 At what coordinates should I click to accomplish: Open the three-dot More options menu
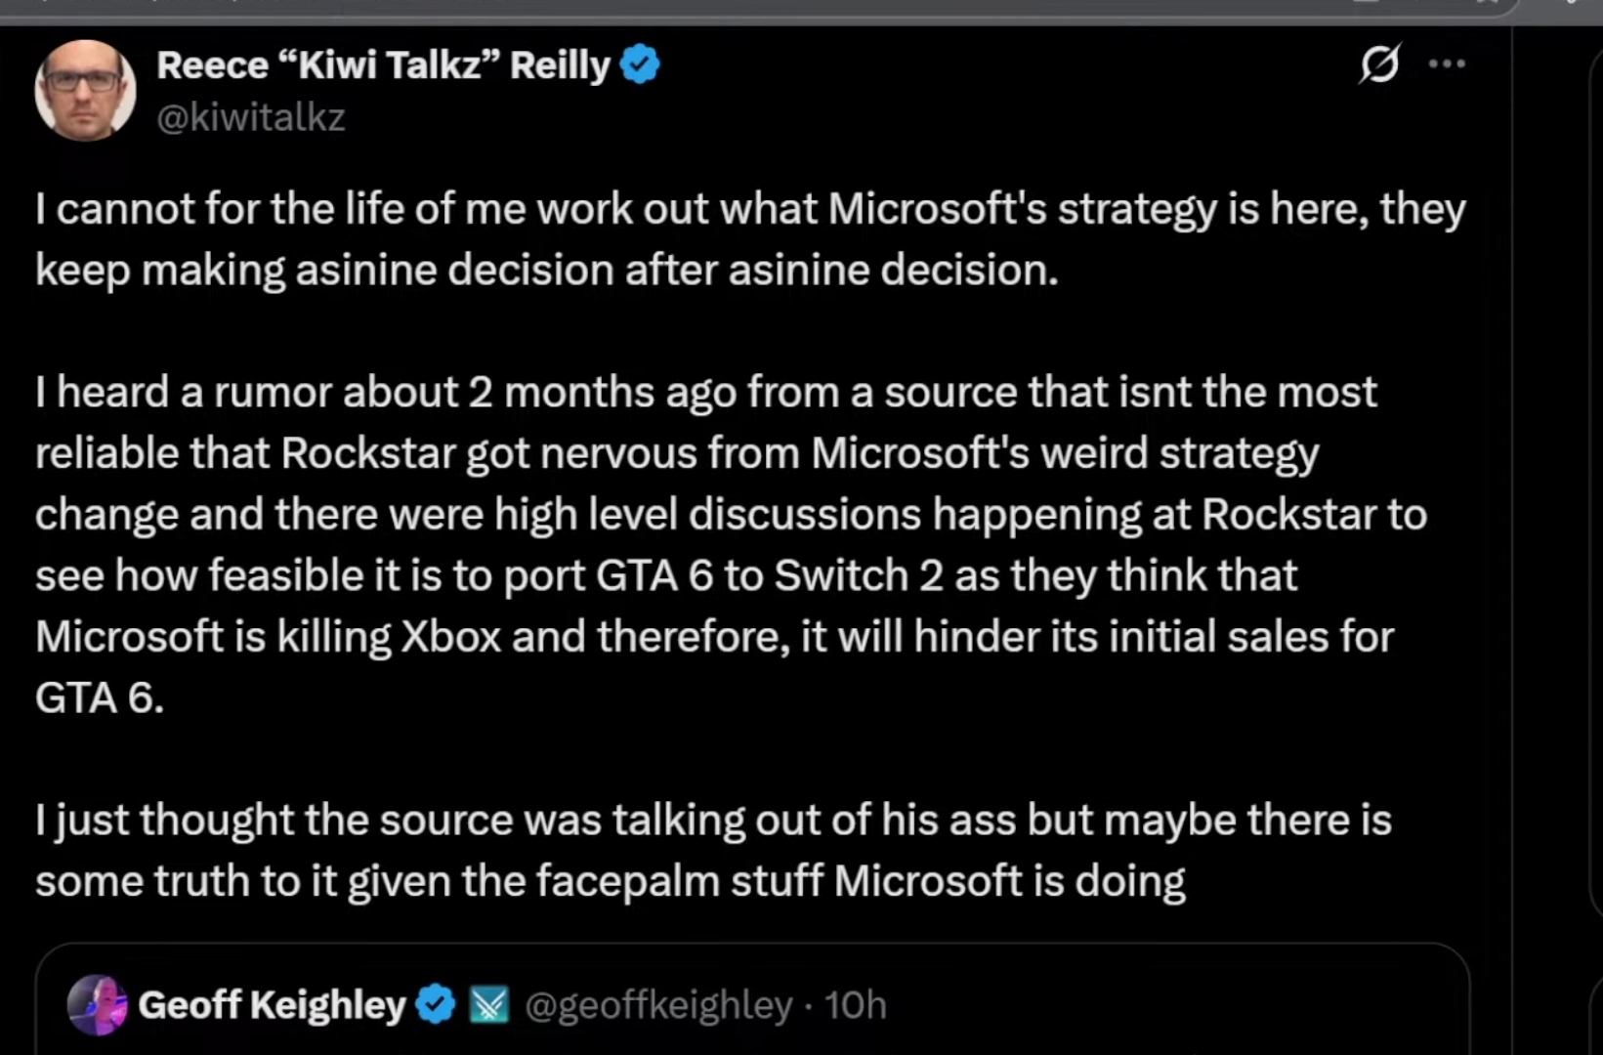(x=1447, y=64)
